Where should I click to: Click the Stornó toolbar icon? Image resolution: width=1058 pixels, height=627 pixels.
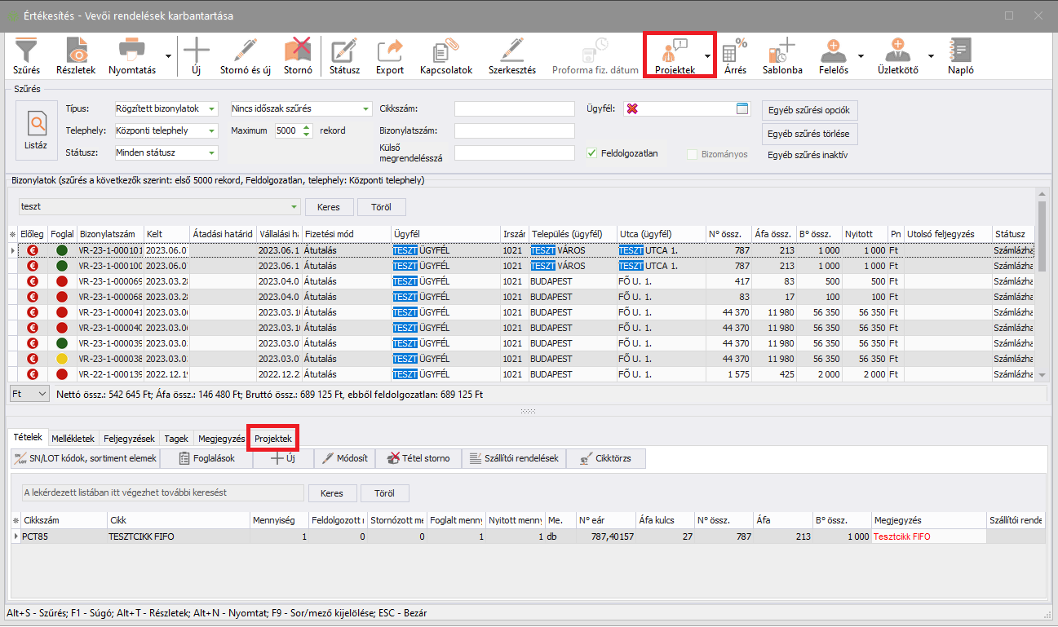(298, 51)
